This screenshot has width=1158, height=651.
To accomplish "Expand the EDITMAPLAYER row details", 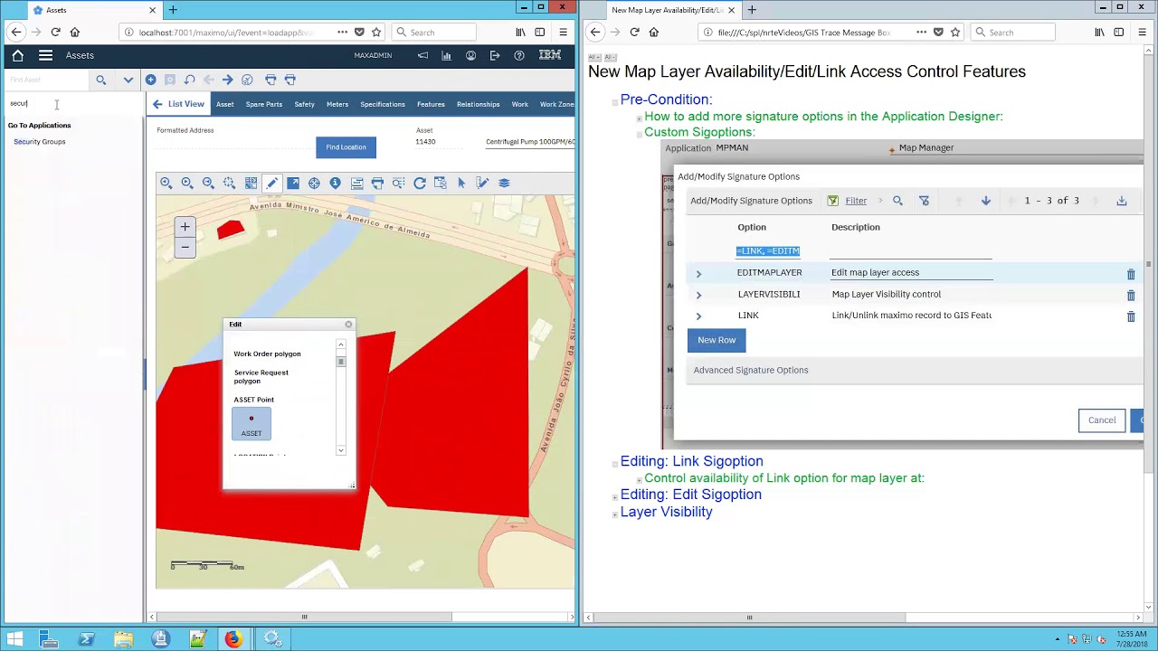I will point(698,273).
